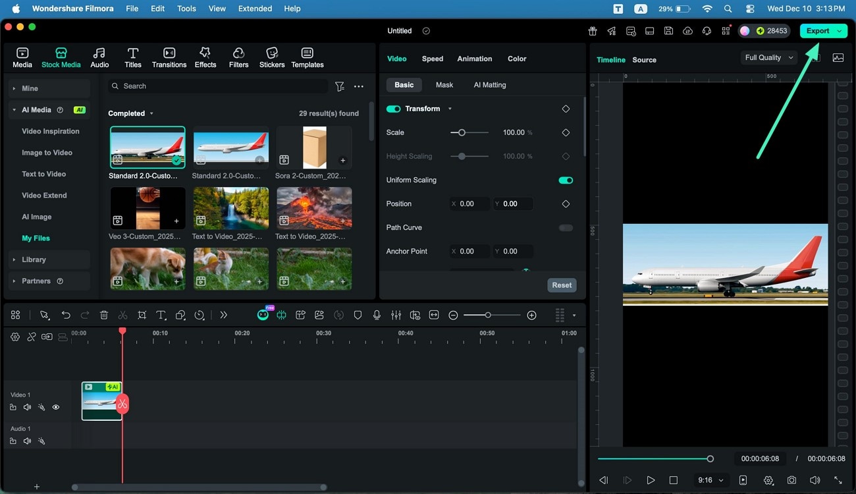Take a snapshot with the camera icon

(x=792, y=480)
